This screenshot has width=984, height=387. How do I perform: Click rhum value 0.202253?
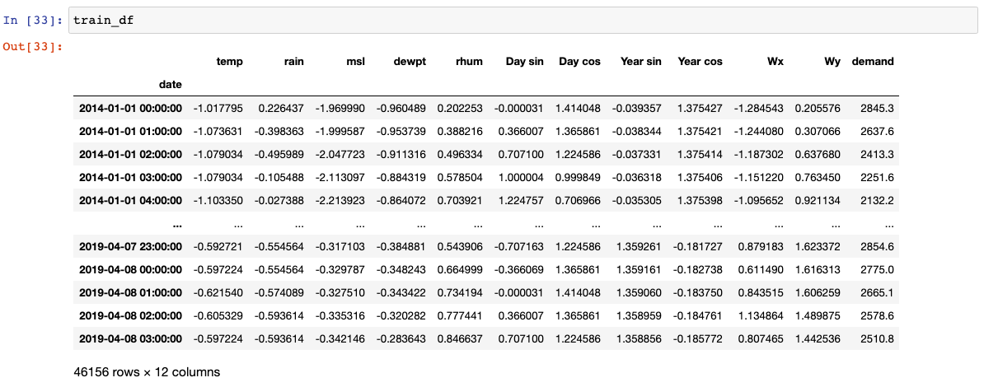coord(460,109)
